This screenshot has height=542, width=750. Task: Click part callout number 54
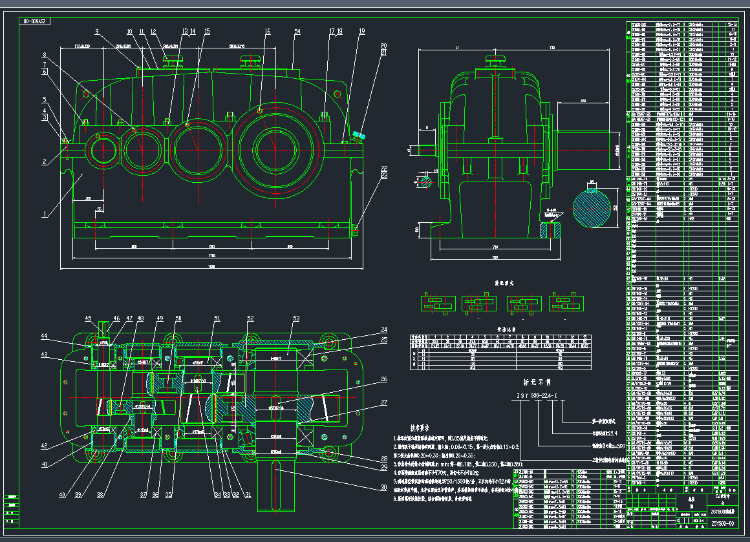(297, 31)
